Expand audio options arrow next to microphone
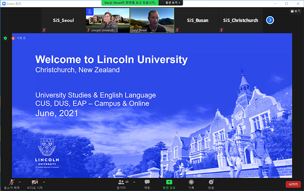This screenshot has height=191, width=304. [x=20, y=182]
